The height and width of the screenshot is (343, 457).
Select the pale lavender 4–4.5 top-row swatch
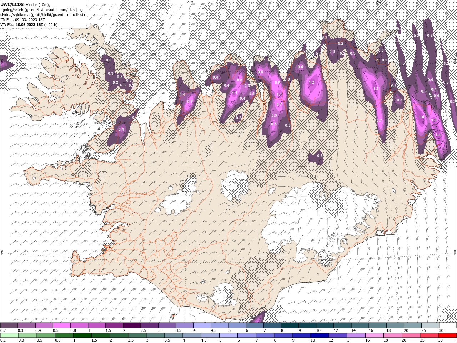pyautogui.click(x=202, y=325)
